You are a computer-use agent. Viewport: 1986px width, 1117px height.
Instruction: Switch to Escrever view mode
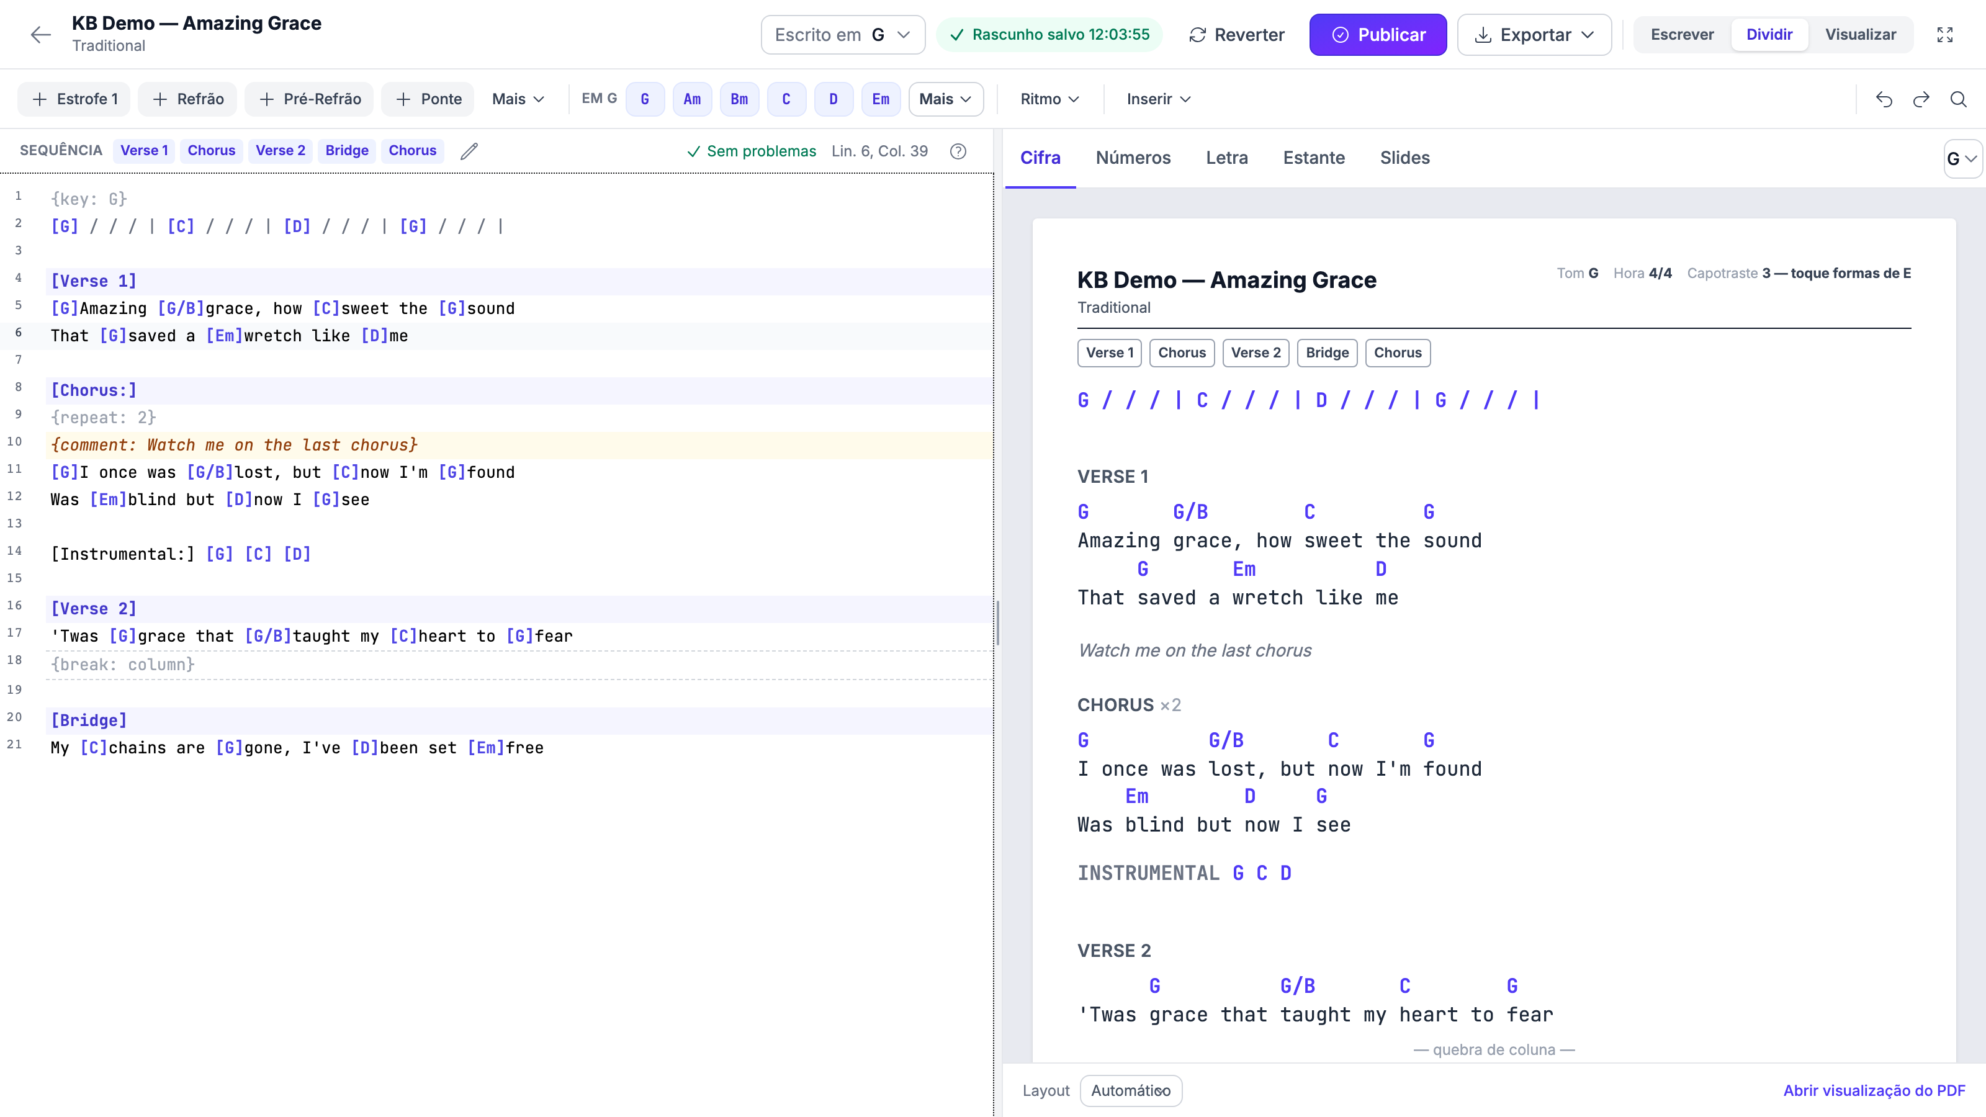pos(1681,35)
